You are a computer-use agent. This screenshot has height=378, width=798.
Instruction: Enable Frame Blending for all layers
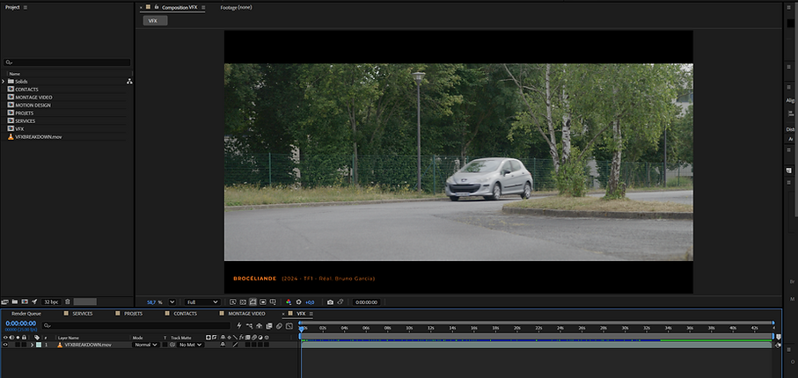coord(269,325)
